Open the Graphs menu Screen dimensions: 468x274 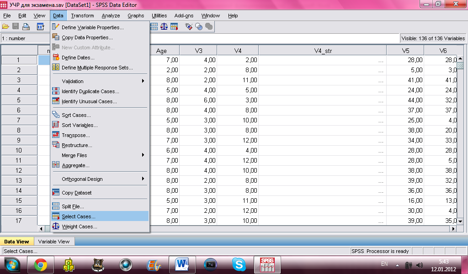point(136,16)
